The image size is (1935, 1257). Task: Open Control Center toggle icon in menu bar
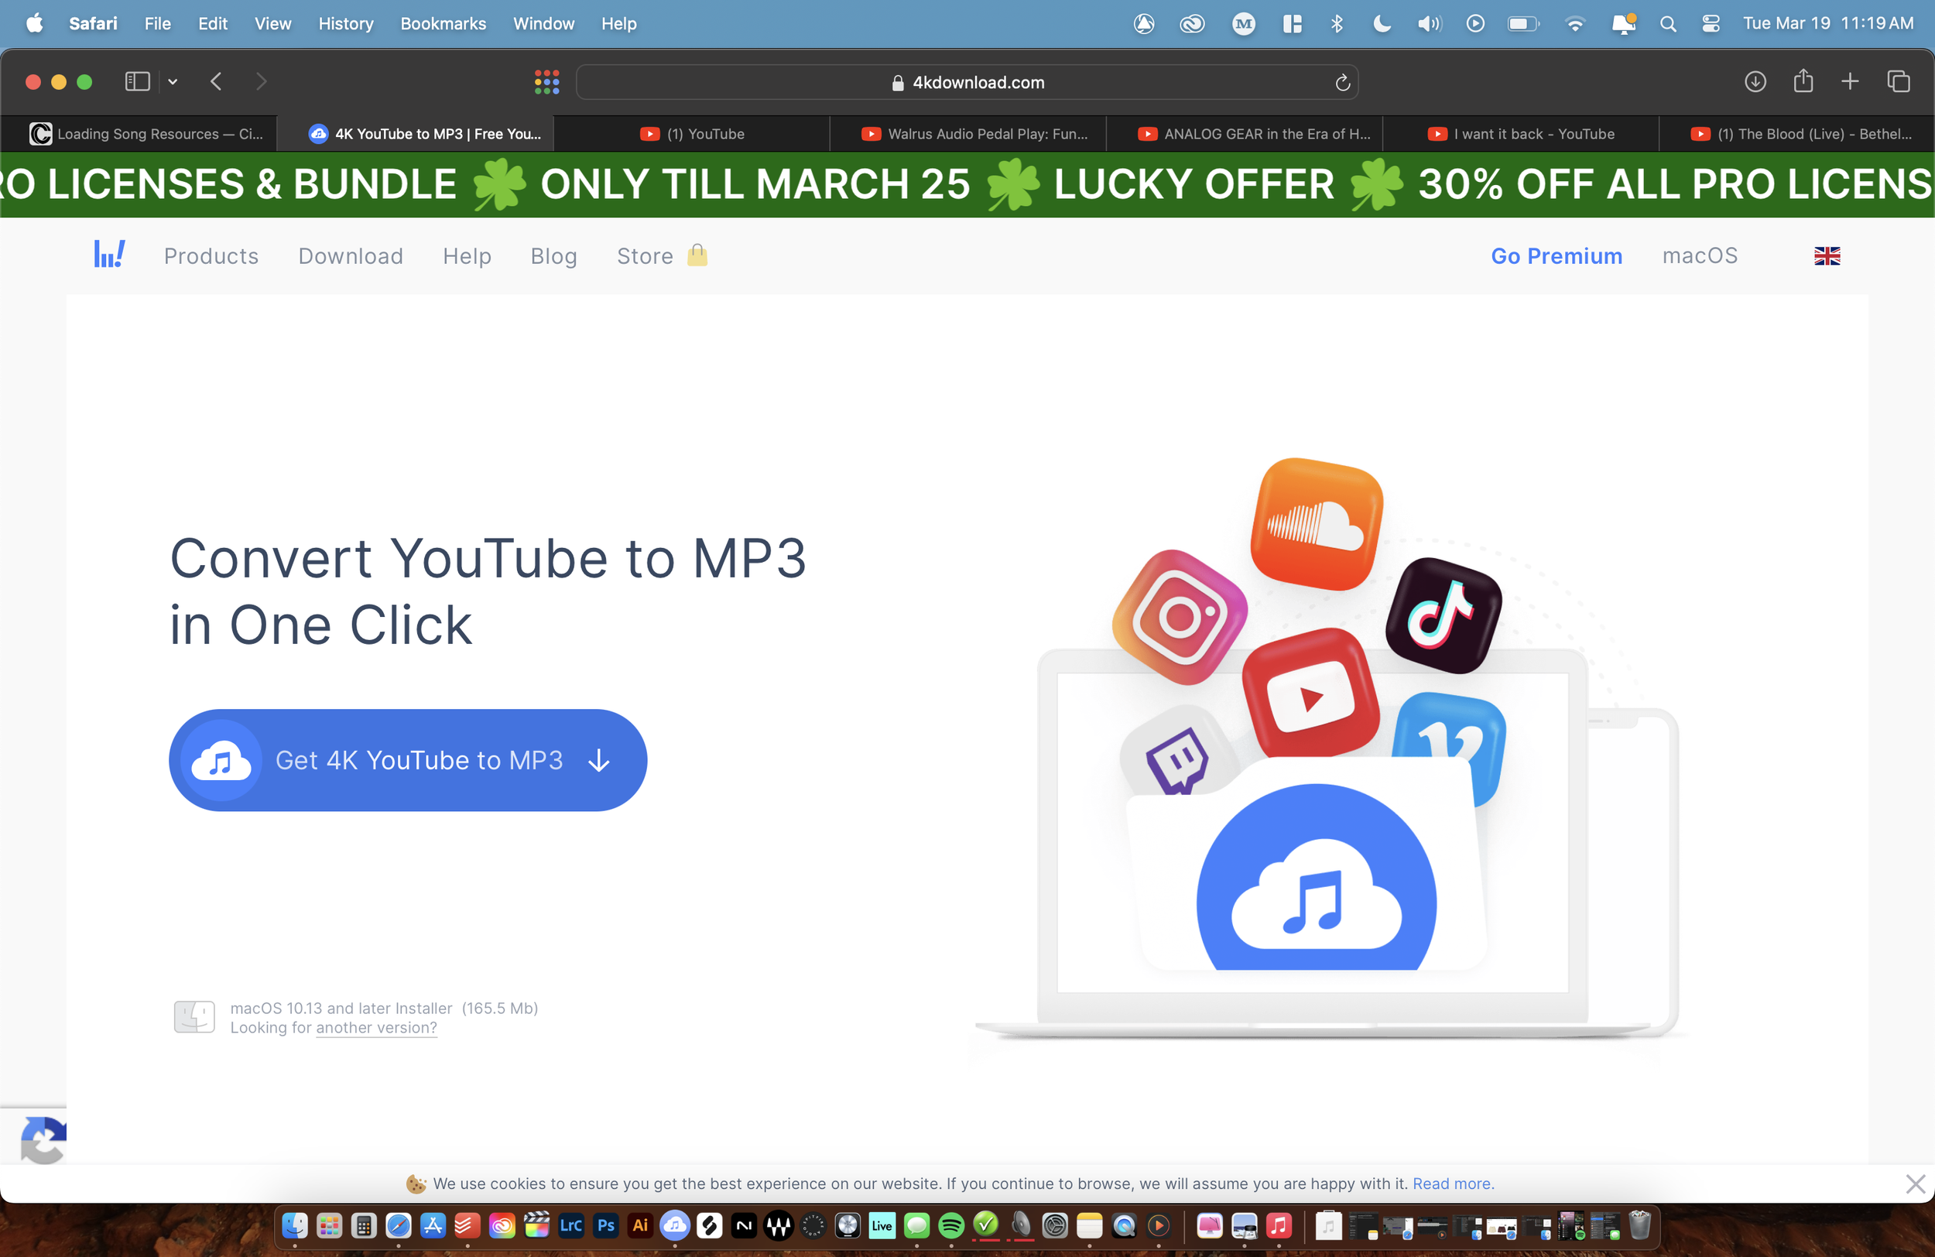(x=1711, y=23)
